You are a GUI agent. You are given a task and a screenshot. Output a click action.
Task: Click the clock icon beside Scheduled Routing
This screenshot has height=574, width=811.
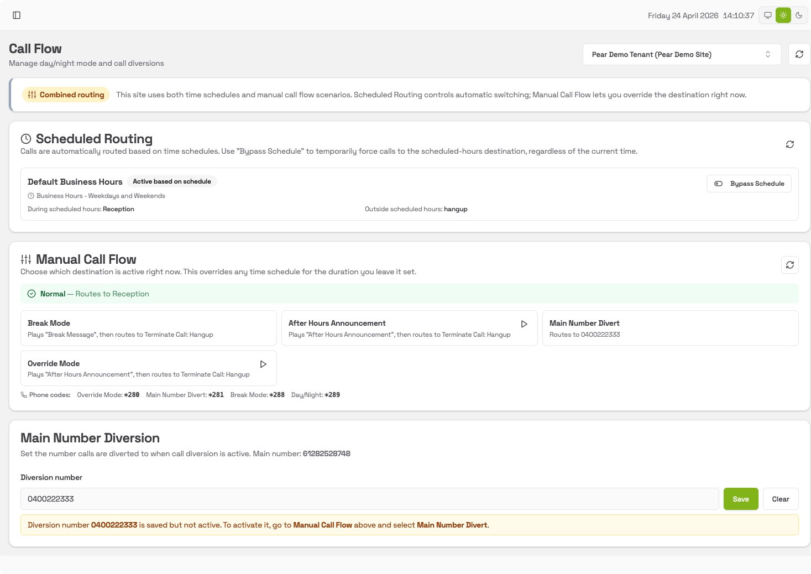click(26, 139)
